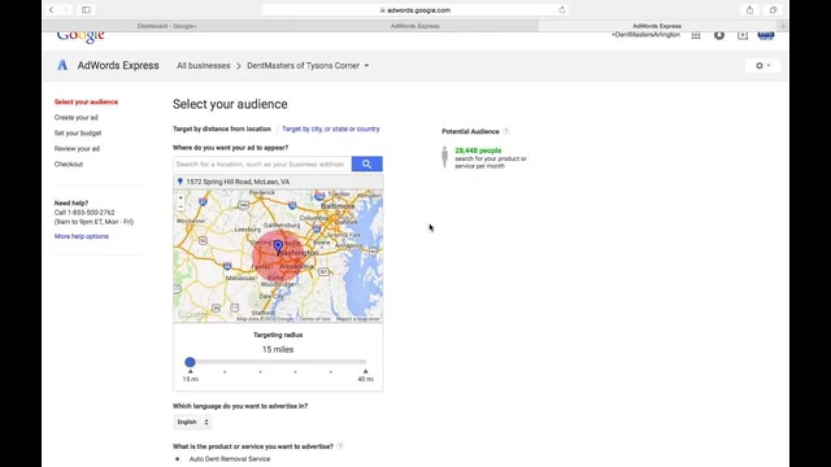Image resolution: width=831 pixels, height=467 pixels.
Task: Open Set your budget step
Action: tap(78, 133)
